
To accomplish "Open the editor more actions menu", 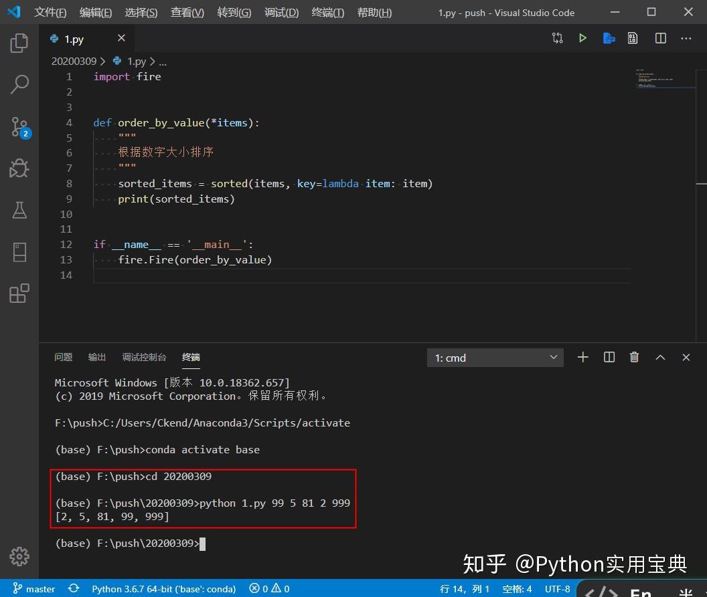I will 686,38.
